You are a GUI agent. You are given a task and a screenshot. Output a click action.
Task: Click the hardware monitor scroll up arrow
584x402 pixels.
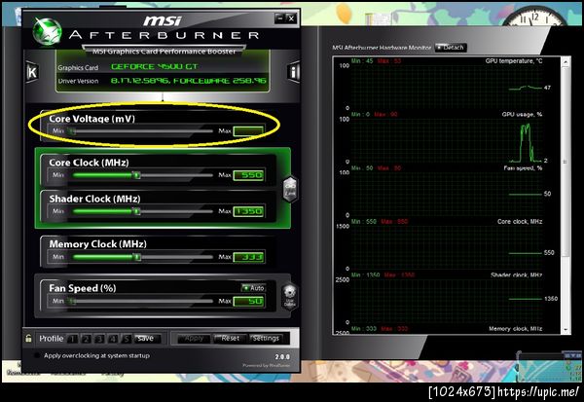[566, 61]
